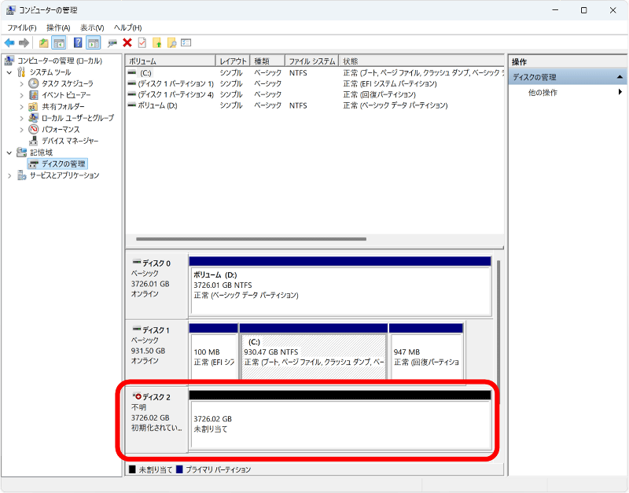Sort by the ボリューム column header
This screenshot has height=493, width=629.
[171, 61]
